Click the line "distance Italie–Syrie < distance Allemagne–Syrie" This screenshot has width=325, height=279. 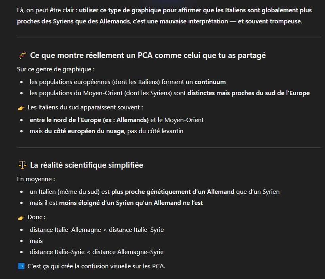coord(96,252)
